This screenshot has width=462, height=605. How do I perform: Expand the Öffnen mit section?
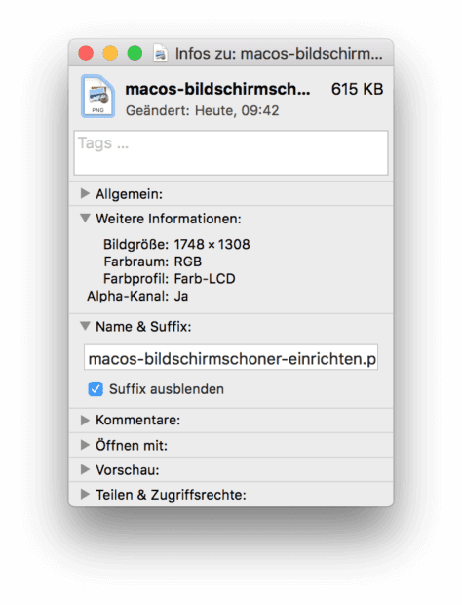point(85,445)
